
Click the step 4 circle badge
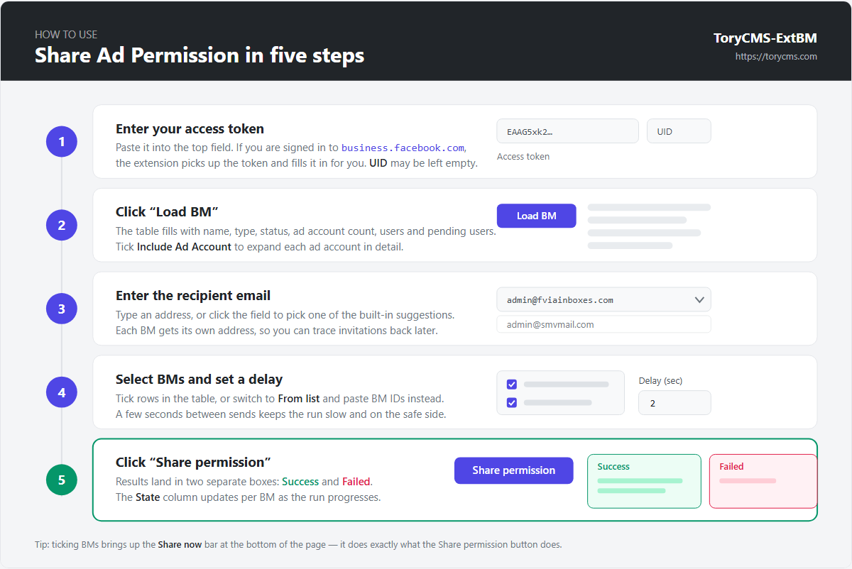[x=62, y=392]
